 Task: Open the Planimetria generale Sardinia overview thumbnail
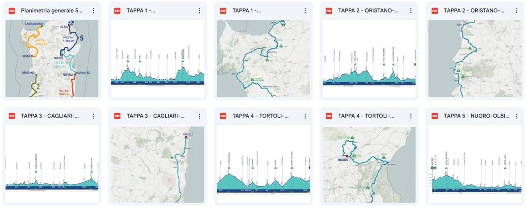(x=52, y=58)
